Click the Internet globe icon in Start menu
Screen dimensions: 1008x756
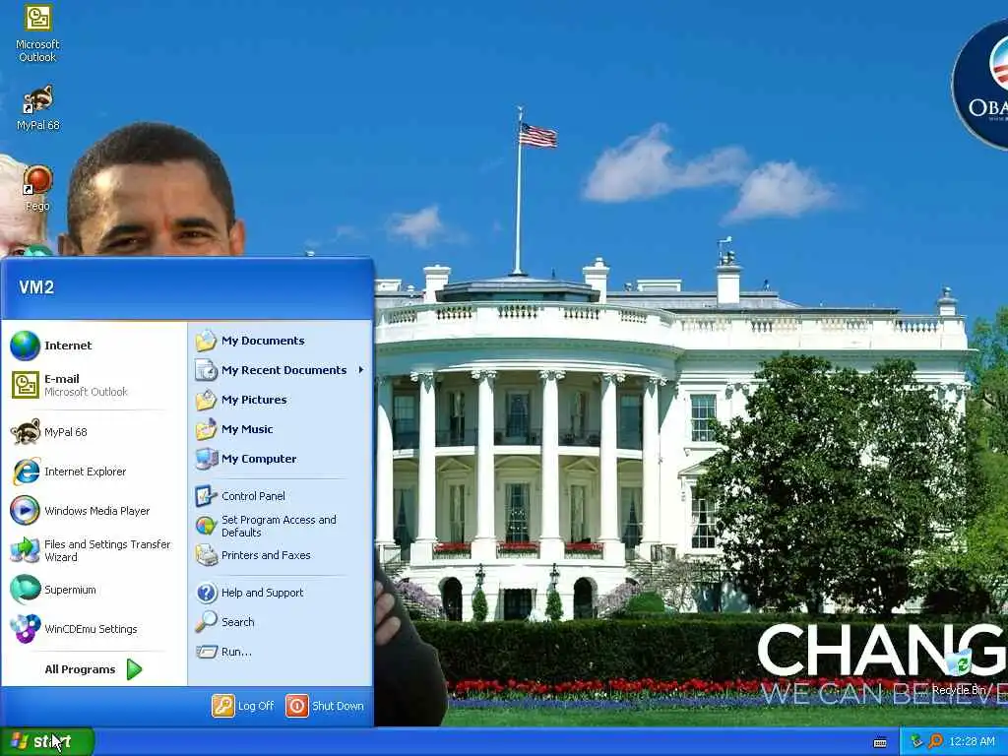pos(25,346)
